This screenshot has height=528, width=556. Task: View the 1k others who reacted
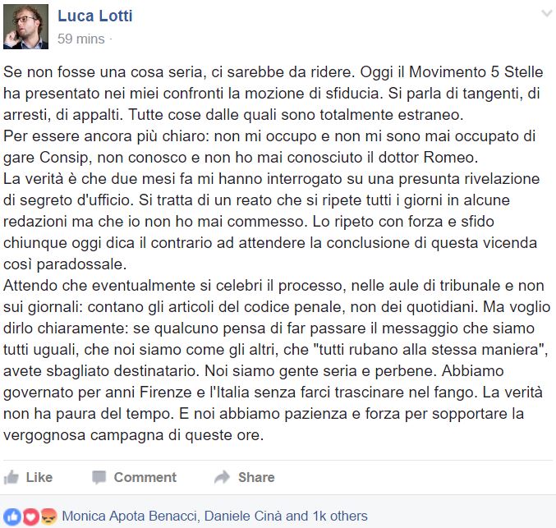coord(340,516)
